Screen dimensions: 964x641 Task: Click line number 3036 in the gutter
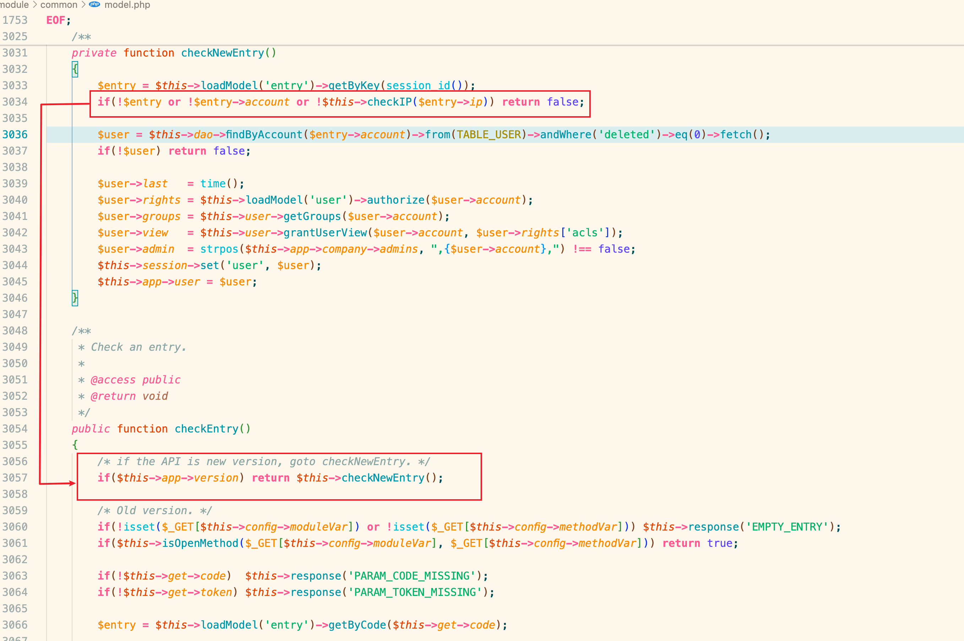pos(15,135)
